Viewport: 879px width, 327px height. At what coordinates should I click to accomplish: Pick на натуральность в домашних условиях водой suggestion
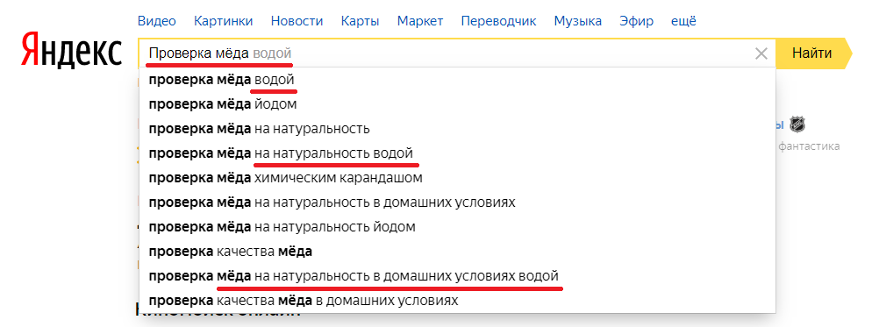coord(457,276)
